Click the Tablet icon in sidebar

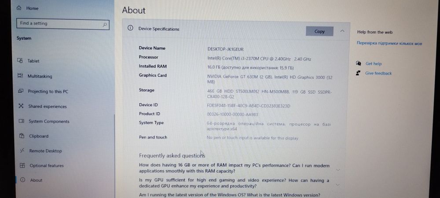click(20, 61)
